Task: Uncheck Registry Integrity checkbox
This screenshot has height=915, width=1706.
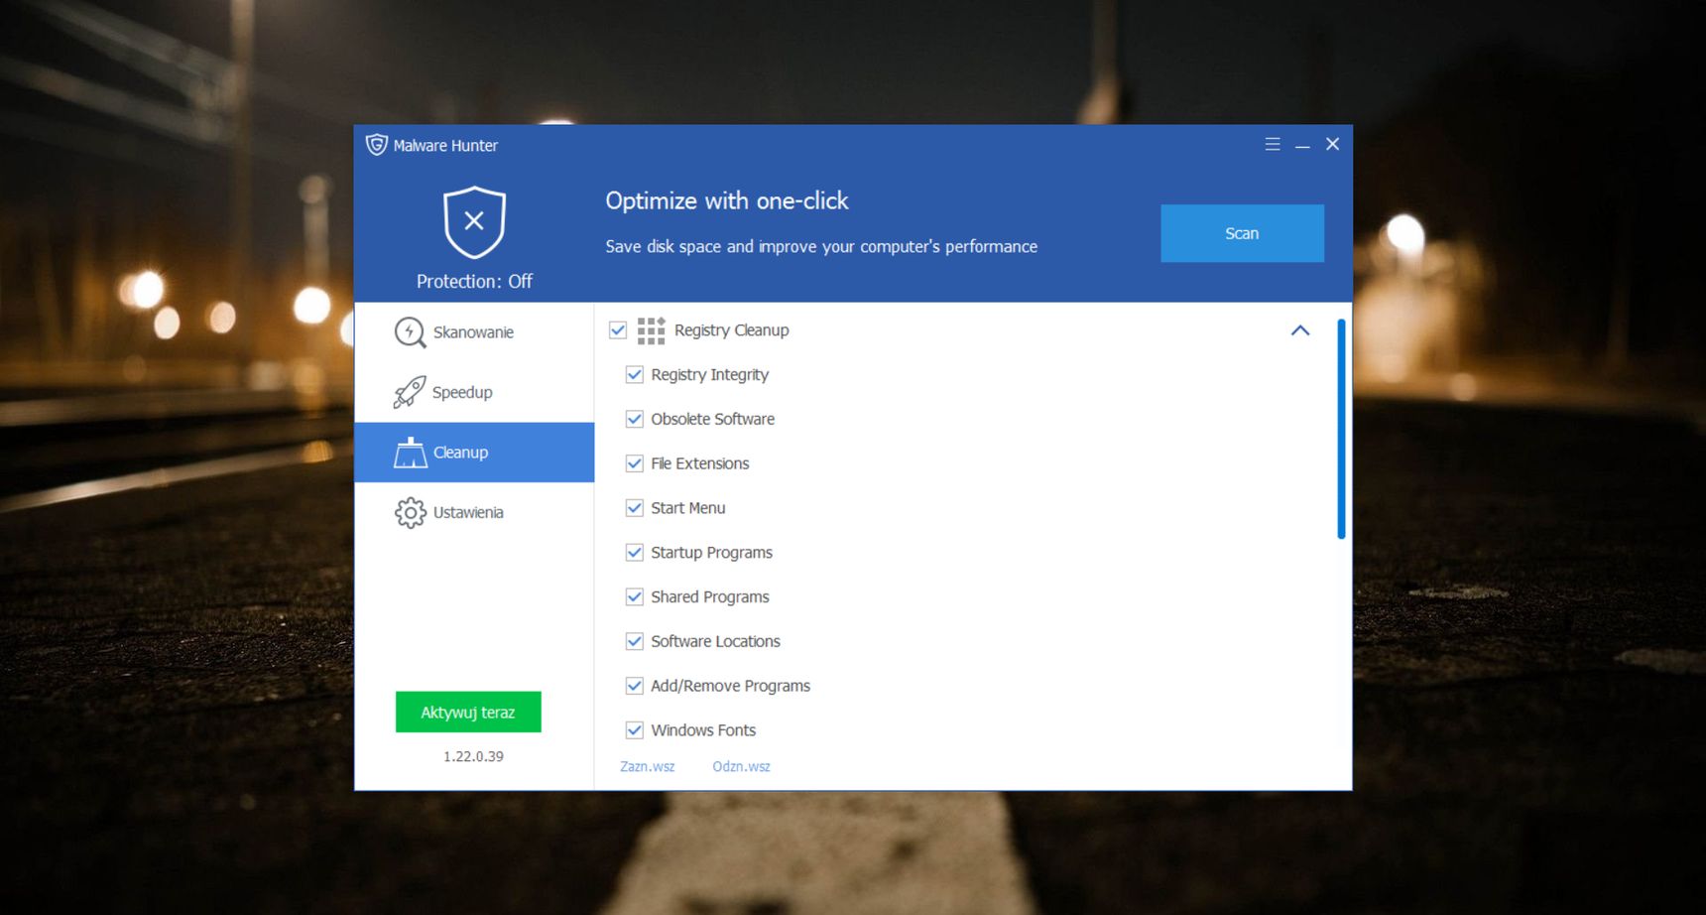Action: tap(635, 375)
